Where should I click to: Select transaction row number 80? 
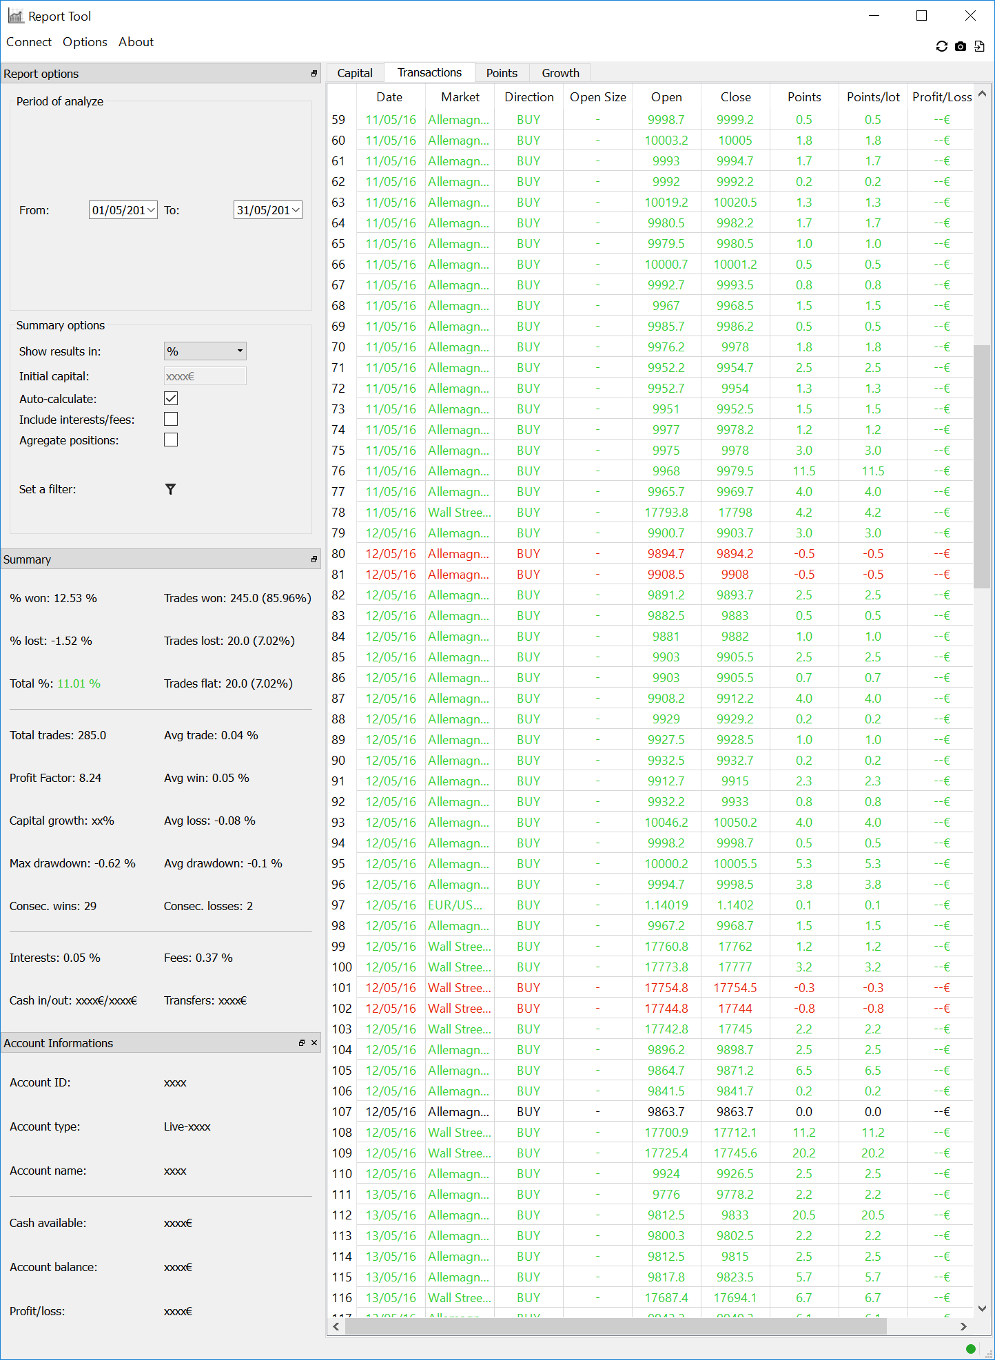[342, 553]
